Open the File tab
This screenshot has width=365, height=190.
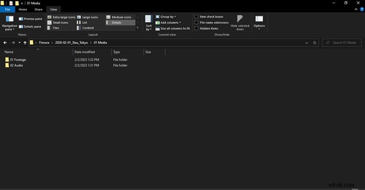[x=7, y=9]
